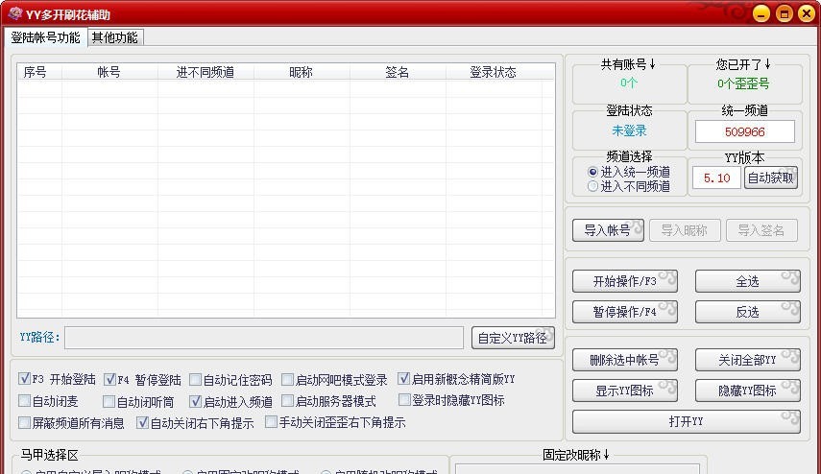Click the 隐藏YY图标 button
This screenshot has width=821, height=474.
[747, 391]
